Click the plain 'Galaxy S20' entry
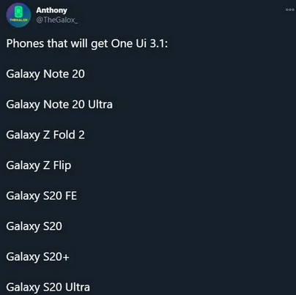The image size is (296, 295). pyautogui.click(x=34, y=226)
